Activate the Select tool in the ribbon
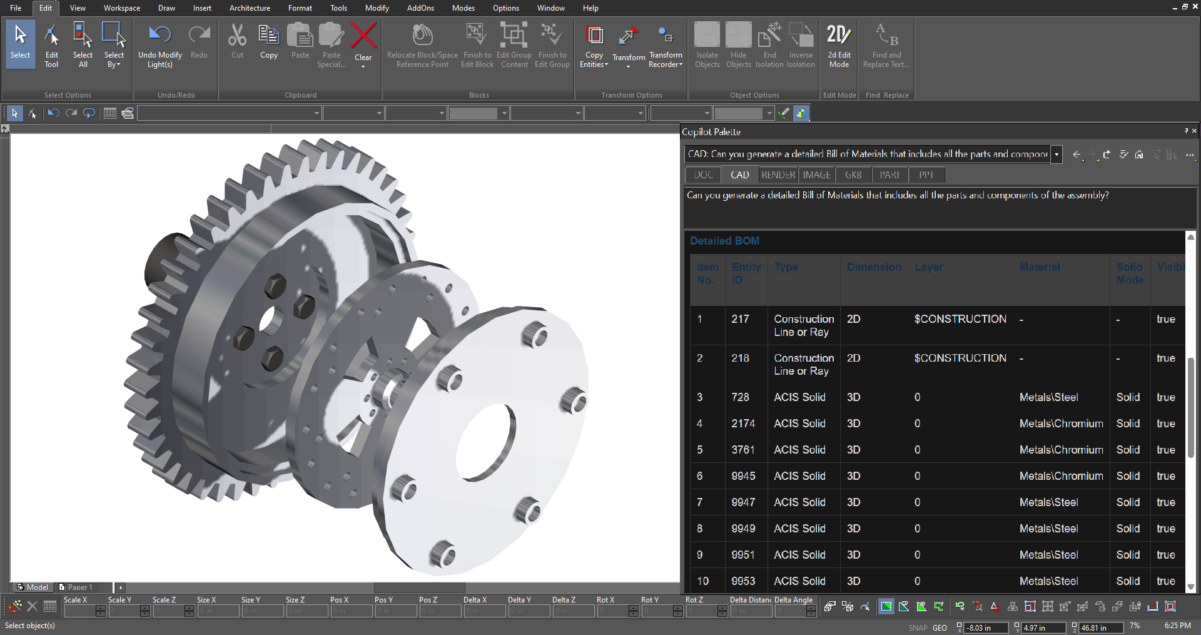 point(20,43)
